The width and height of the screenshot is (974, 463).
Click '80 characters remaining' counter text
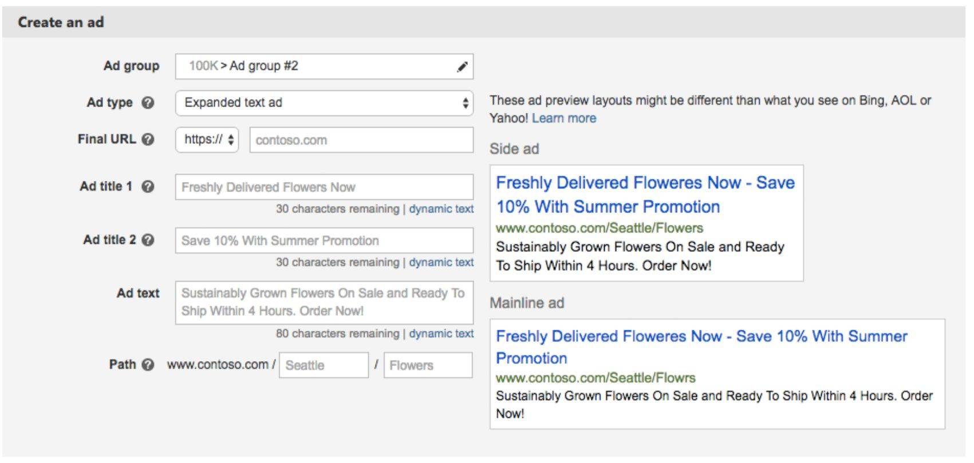coord(337,334)
